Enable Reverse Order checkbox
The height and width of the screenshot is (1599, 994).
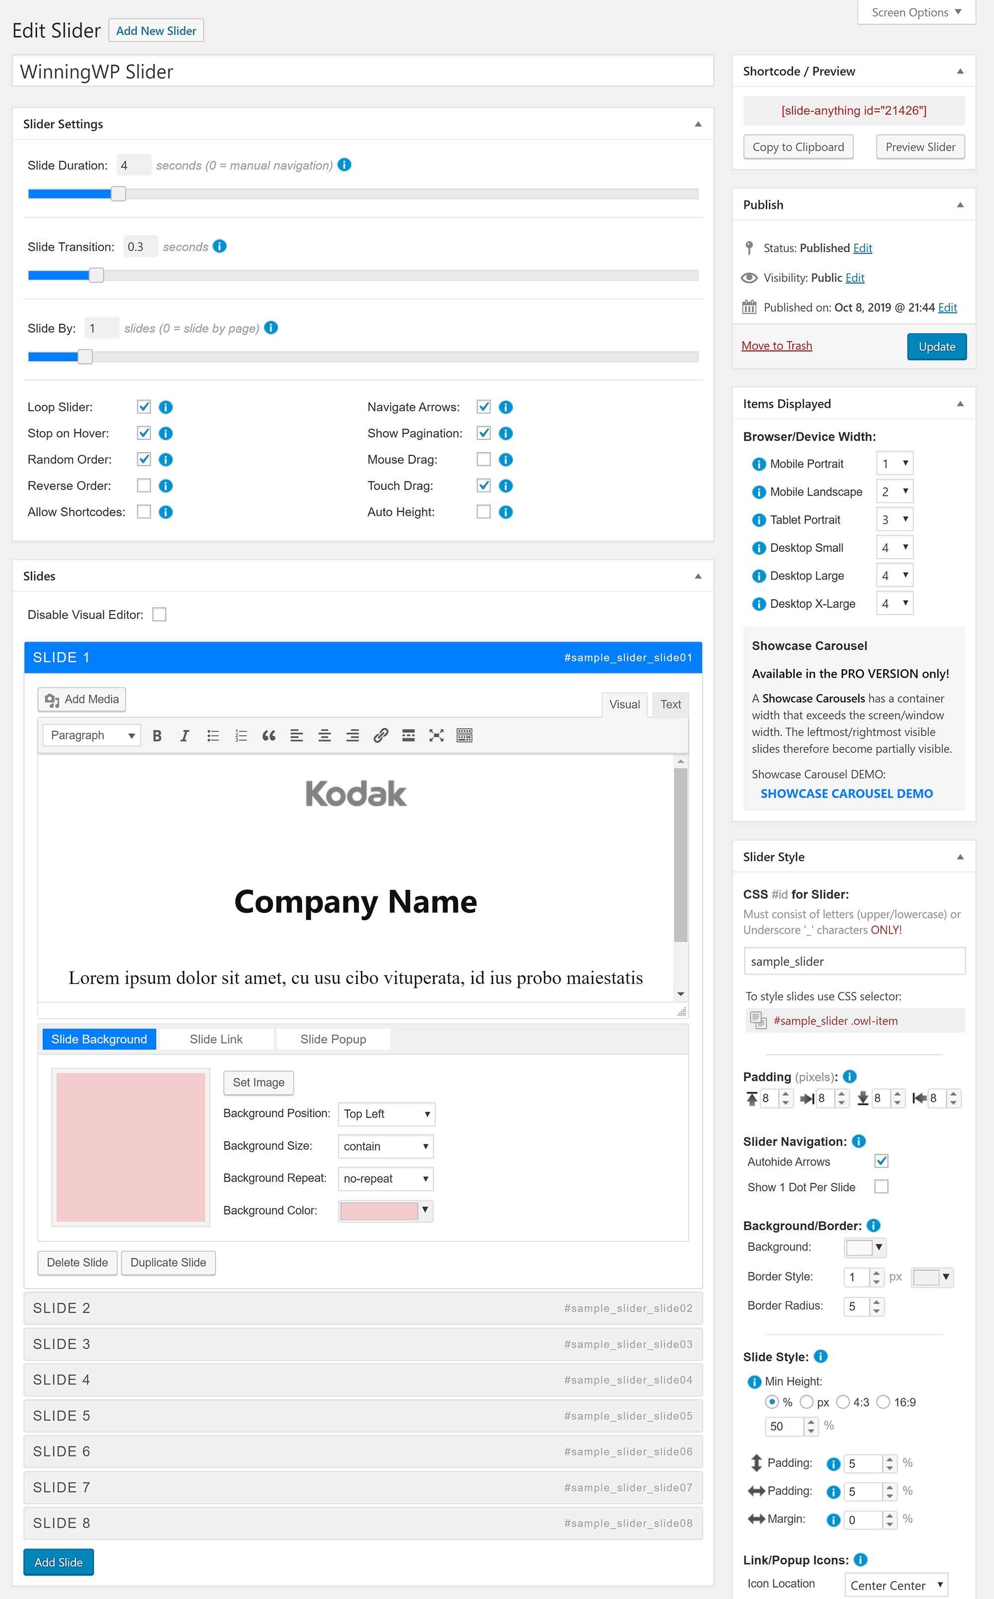pyautogui.click(x=144, y=486)
